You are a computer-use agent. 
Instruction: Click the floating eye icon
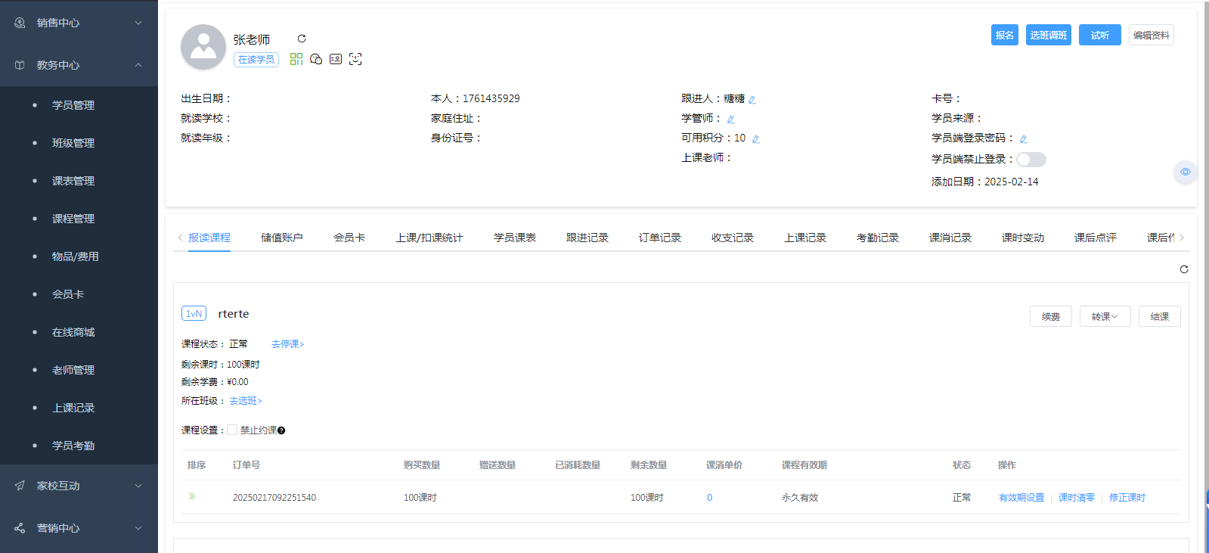click(1186, 172)
